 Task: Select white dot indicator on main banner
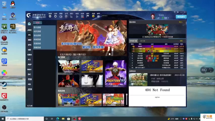110,54
